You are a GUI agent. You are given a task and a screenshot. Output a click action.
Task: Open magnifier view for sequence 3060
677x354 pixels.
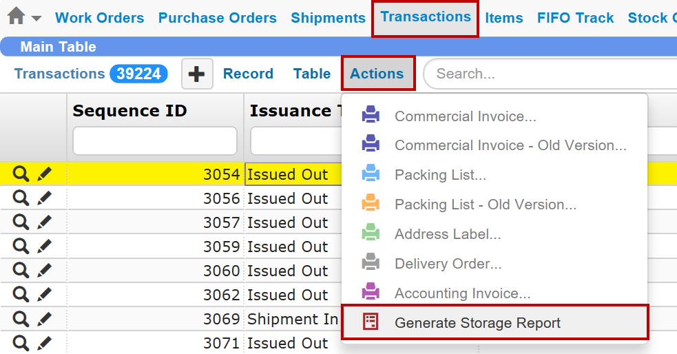(21, 271)
